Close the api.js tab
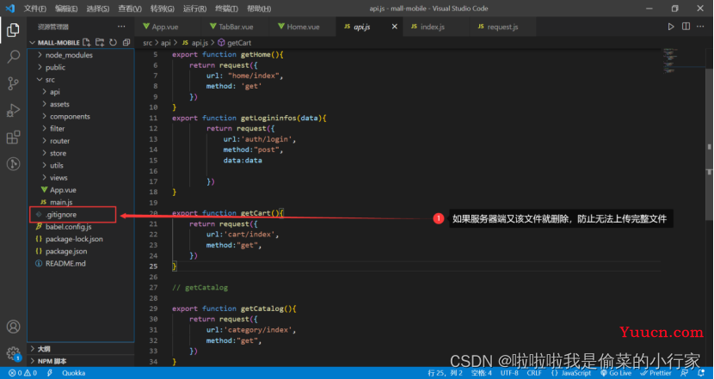Image resolution: width=714 pixels, height=379 pixels. tap(395, 27)
